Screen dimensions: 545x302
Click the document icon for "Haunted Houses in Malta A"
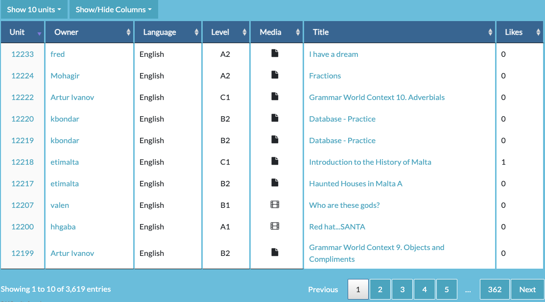point(275,183)
